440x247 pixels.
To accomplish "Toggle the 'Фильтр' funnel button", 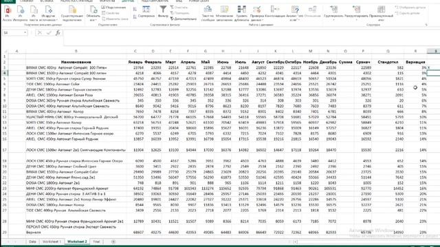I will pos(163,12).
